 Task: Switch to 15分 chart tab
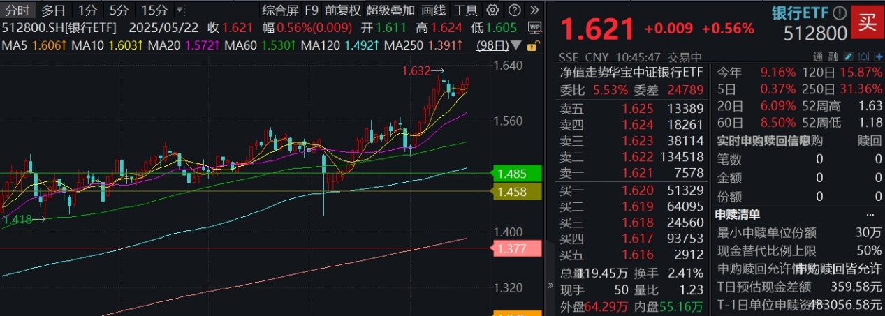tap(154, 10)
